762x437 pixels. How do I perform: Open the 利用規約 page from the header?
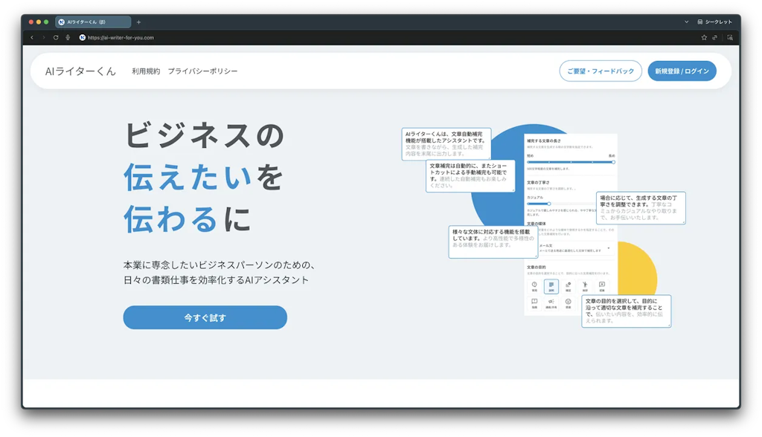tap(145, 71)
